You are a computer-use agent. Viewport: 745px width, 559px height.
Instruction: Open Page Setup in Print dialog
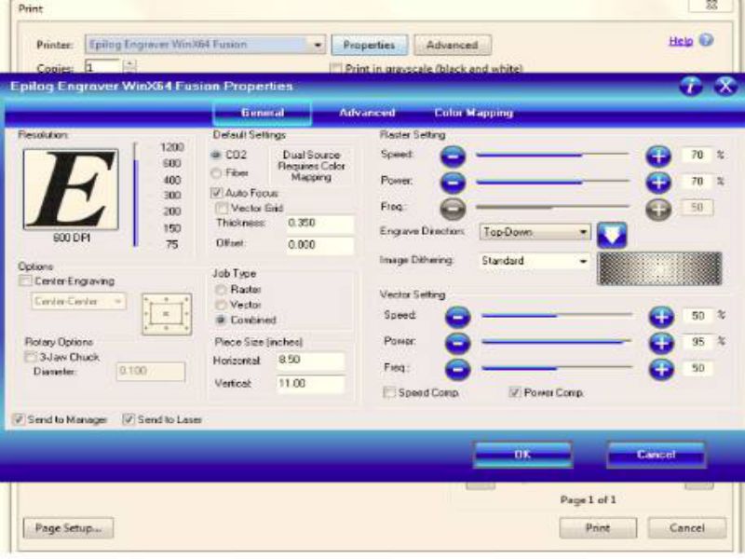coord(68,528)
